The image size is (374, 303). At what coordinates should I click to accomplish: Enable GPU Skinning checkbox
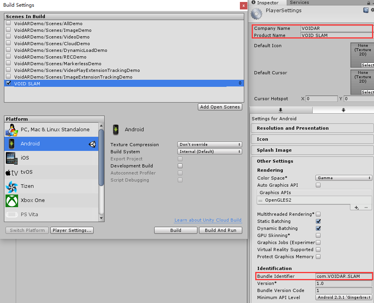point(318,235)
